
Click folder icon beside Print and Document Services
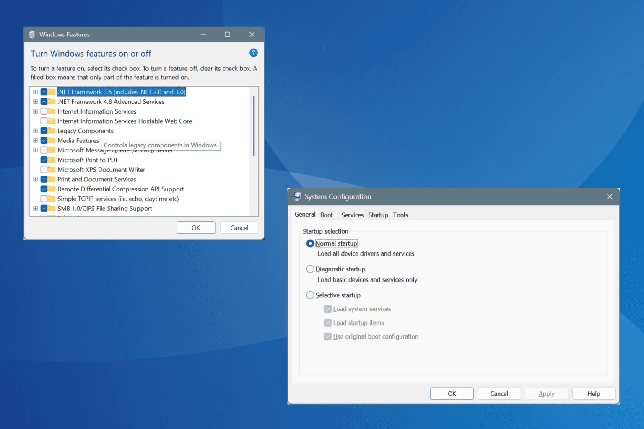click(52, 179)
